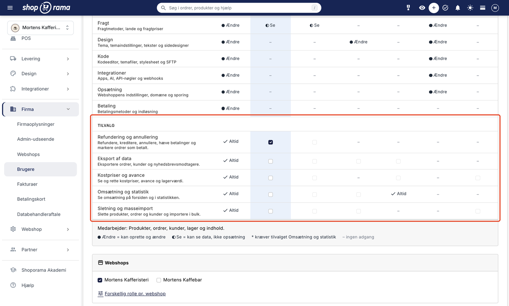This screenshot has width=509, height=306.
Task: Open the M user avatar menu
Action: 495,8
